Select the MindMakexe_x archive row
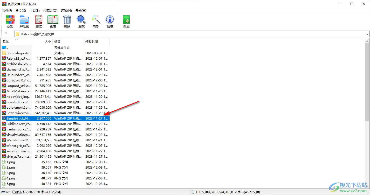Viewport: 370px width, 195px height. pyautogui.click(x=55, y=91)
